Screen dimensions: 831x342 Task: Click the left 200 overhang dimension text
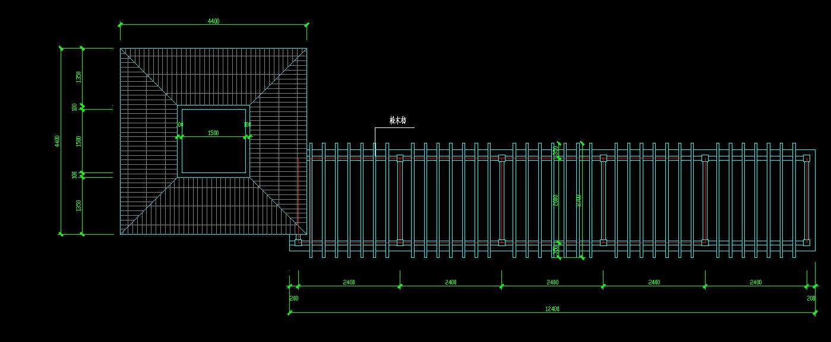293,298
